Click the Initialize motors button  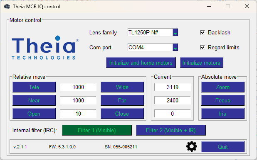[x=201, y=63]
